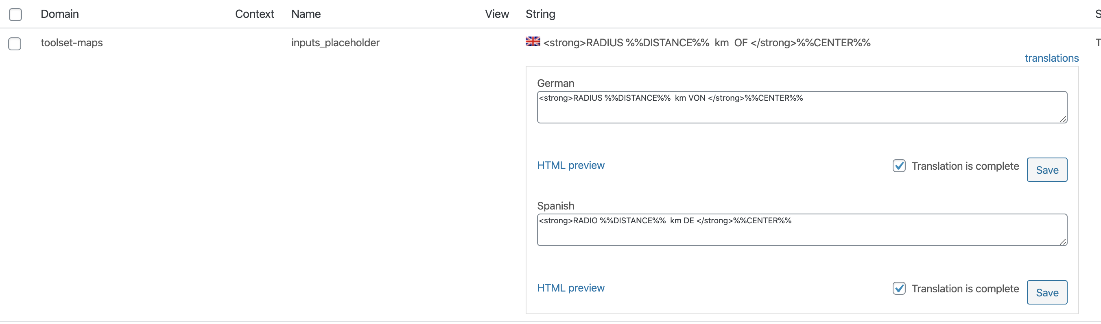Save the Spanish translation
1101x324 pixels.
coord(1047,292)
